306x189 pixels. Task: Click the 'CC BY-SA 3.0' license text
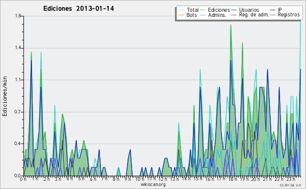click(290, 185)
